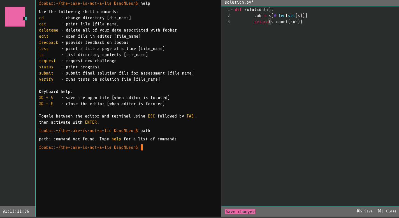Click the pink foobar logo square
This screenshot has height=218, width=399.
click(15, 16)
